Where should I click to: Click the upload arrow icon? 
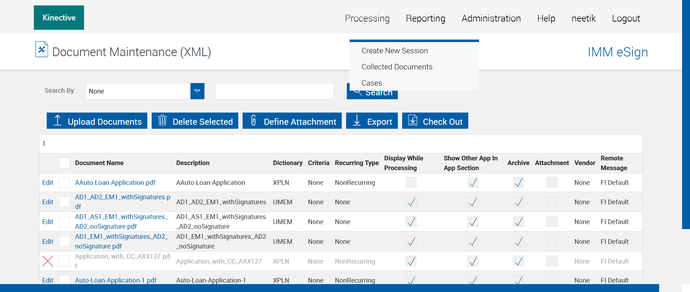57,120
